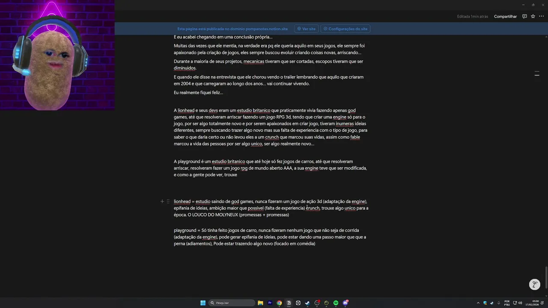Open Spotify from the taskbar
Screen dimensions: 548x308
pos(336,303)
